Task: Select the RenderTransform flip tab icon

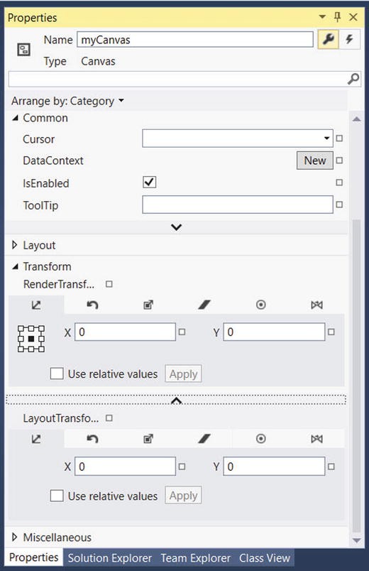Action: click(x=316, y=305)
